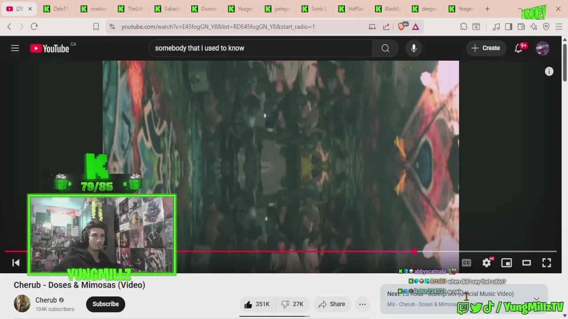Open the browser extensions puzzle icon

(x=464, y=27)
